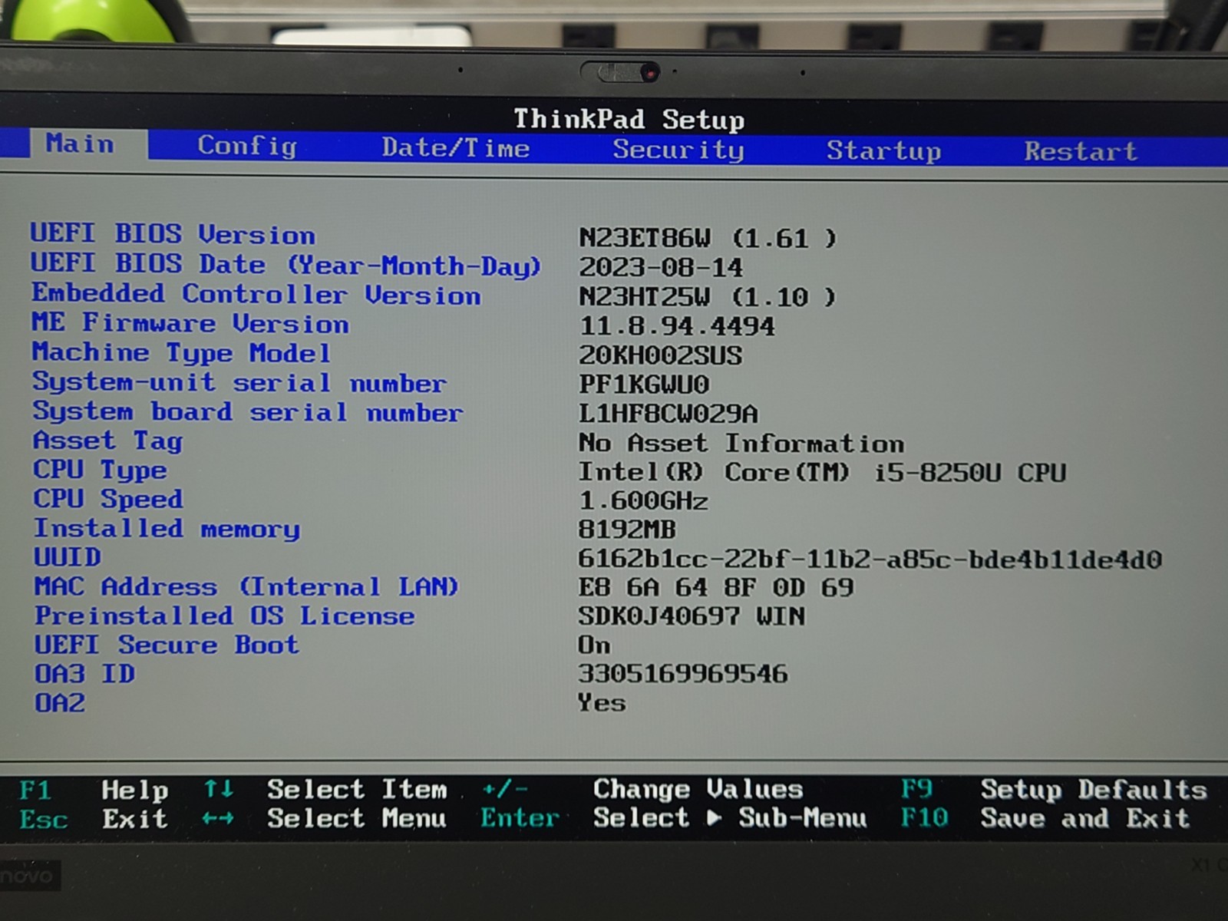This screenshot has height=921, width=1228.
Task: Go to the Startup tab
Action: coord(883,150)
